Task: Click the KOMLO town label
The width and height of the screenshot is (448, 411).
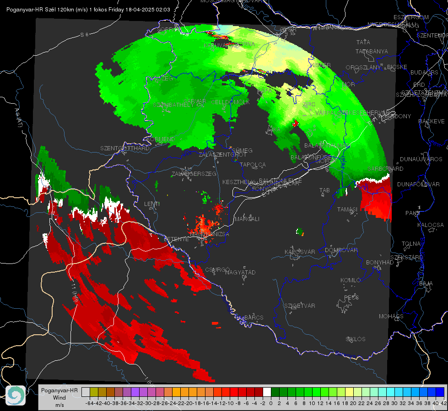Action: 350,280
